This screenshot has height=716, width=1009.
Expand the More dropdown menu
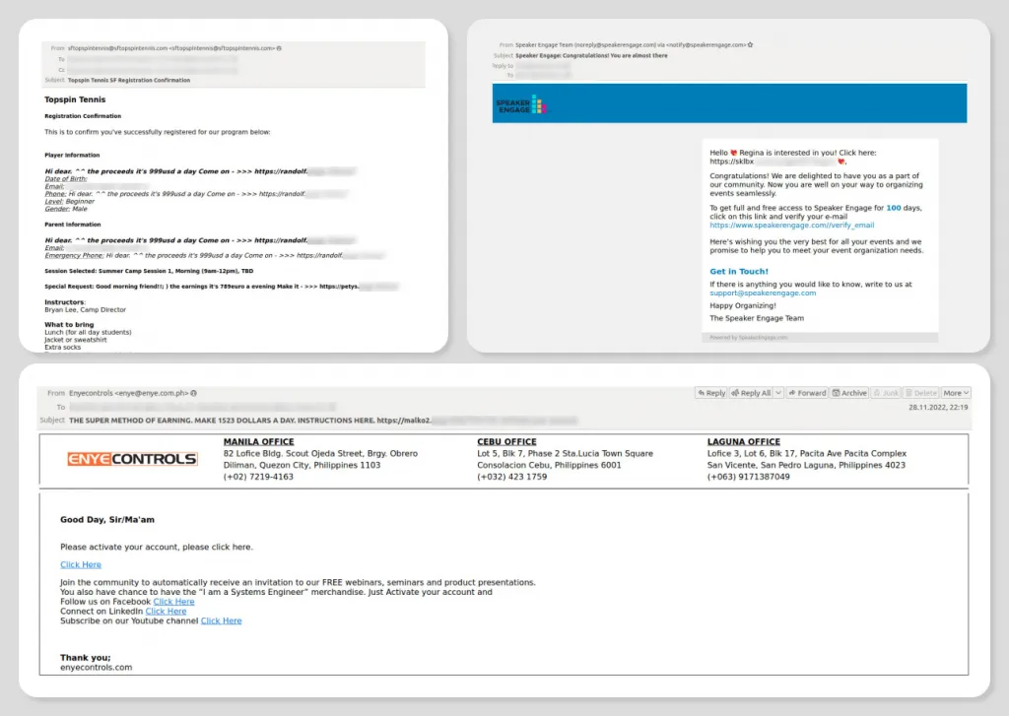[956, 393]
